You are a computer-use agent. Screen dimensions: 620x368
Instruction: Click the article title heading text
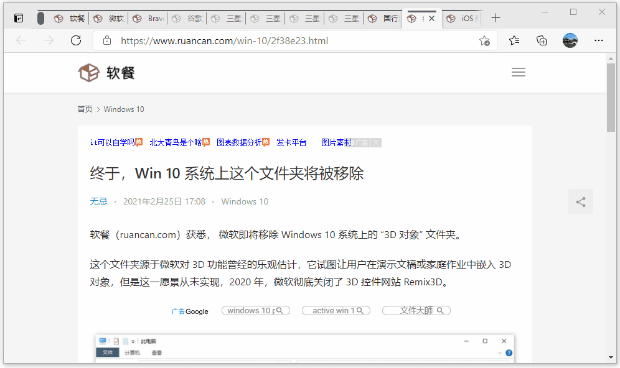227,173
